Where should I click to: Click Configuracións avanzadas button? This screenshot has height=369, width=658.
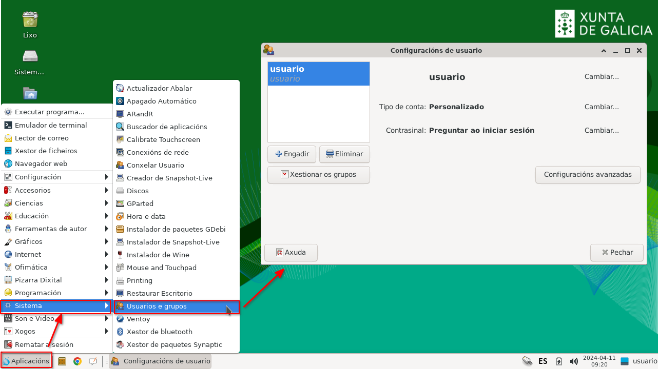coord(588,175)
